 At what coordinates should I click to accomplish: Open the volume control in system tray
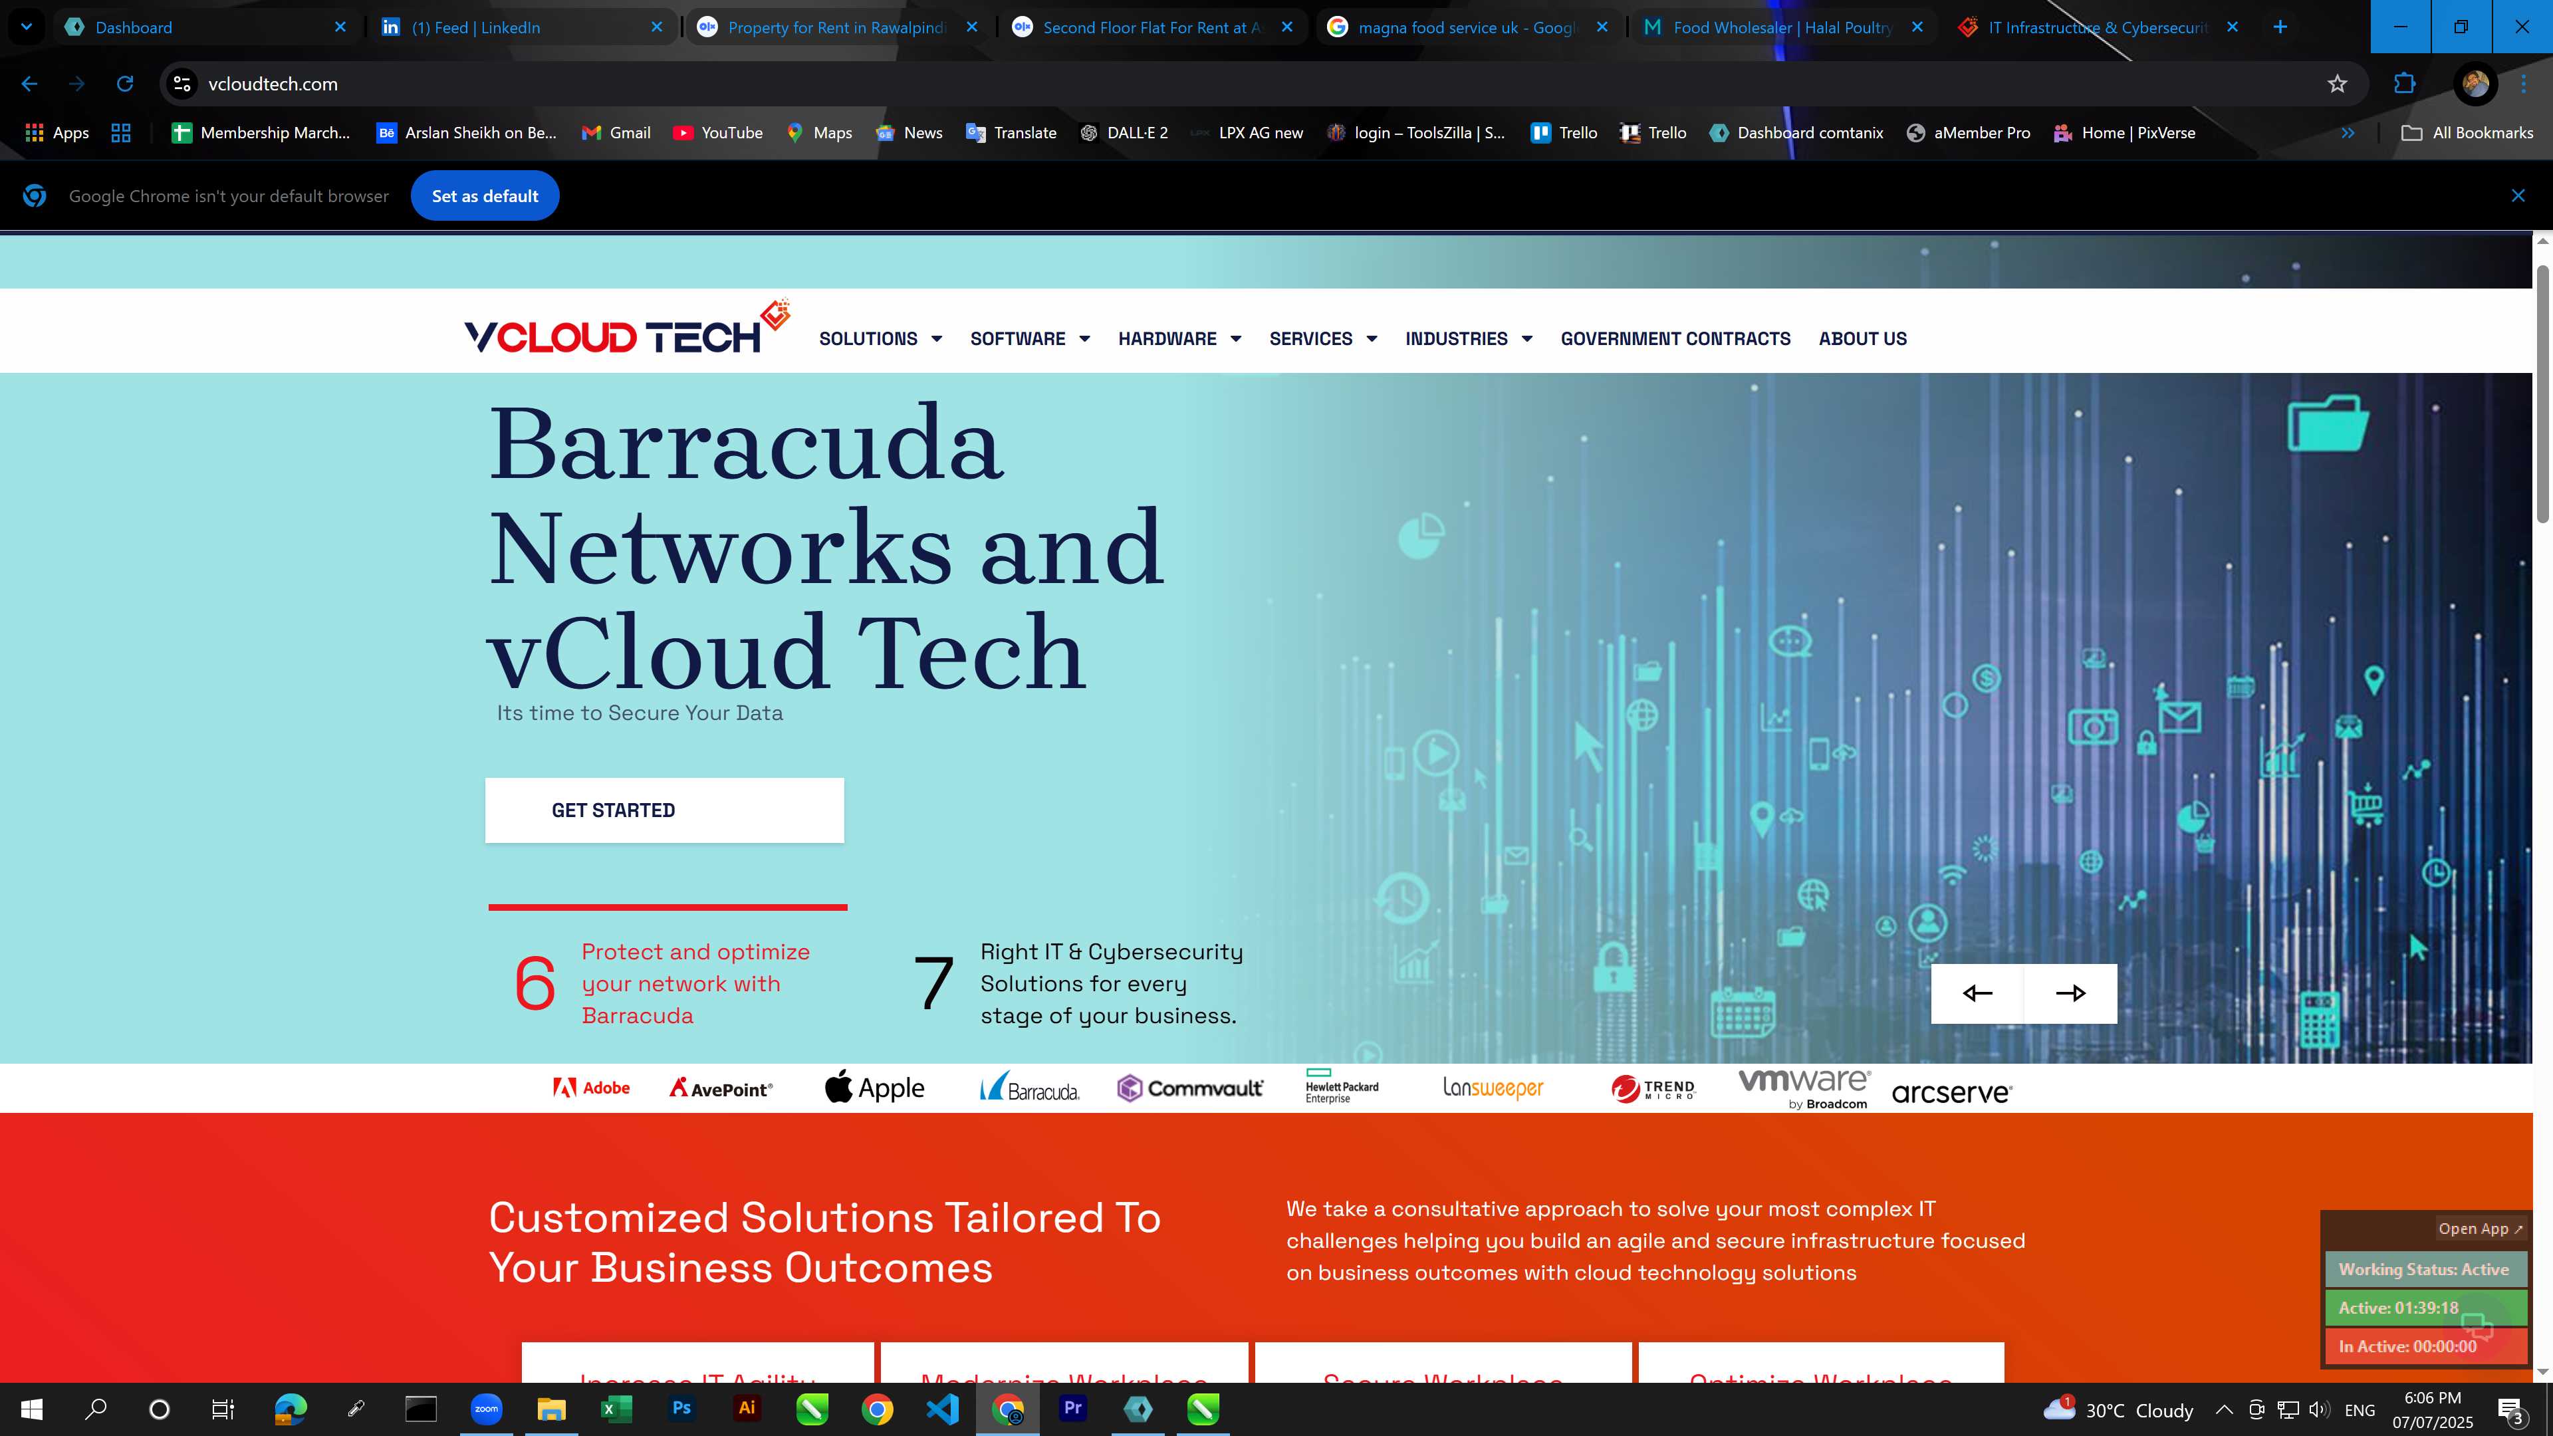pyautogui.click(x=2319, y=1409)
